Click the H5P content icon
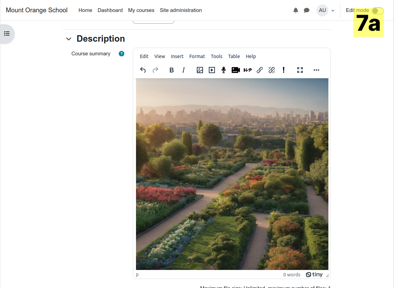The height and width of the screenshot is (288, 394). (x=247, y=70)
